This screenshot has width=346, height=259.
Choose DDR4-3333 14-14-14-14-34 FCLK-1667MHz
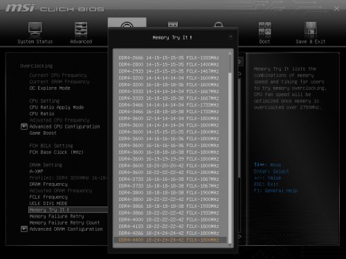click(169, 91)
